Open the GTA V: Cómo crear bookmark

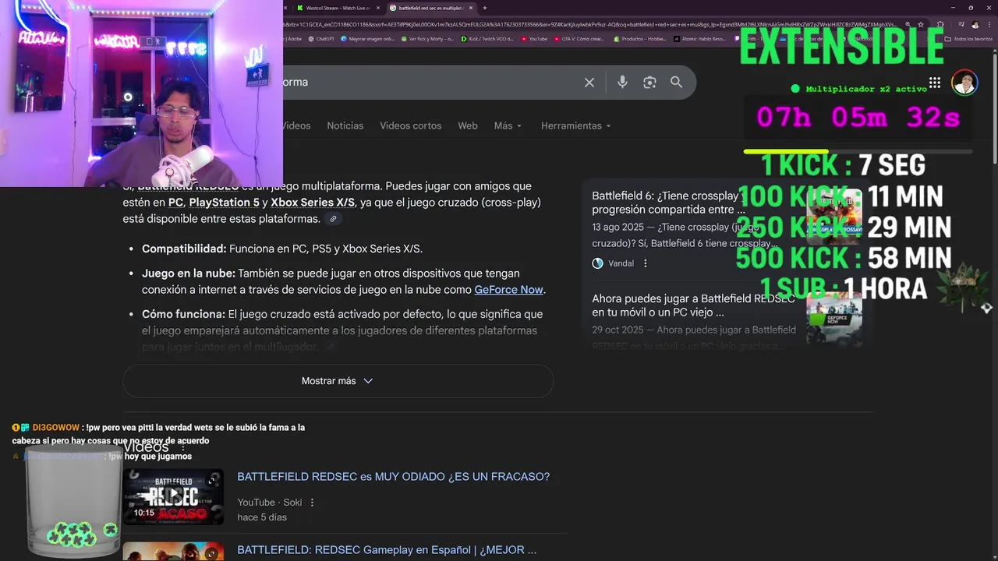(579, 38)
